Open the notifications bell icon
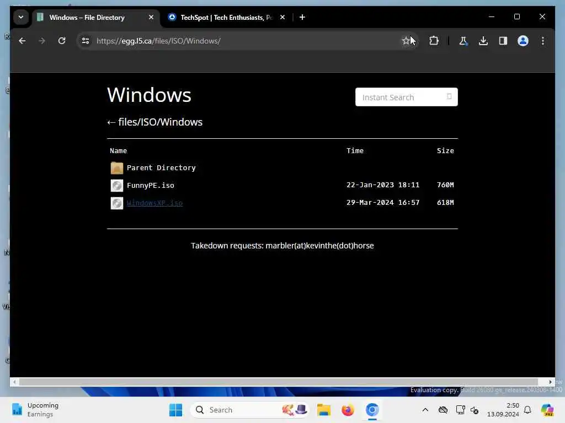Screen dimensions: 565x423 click(527, 410)
